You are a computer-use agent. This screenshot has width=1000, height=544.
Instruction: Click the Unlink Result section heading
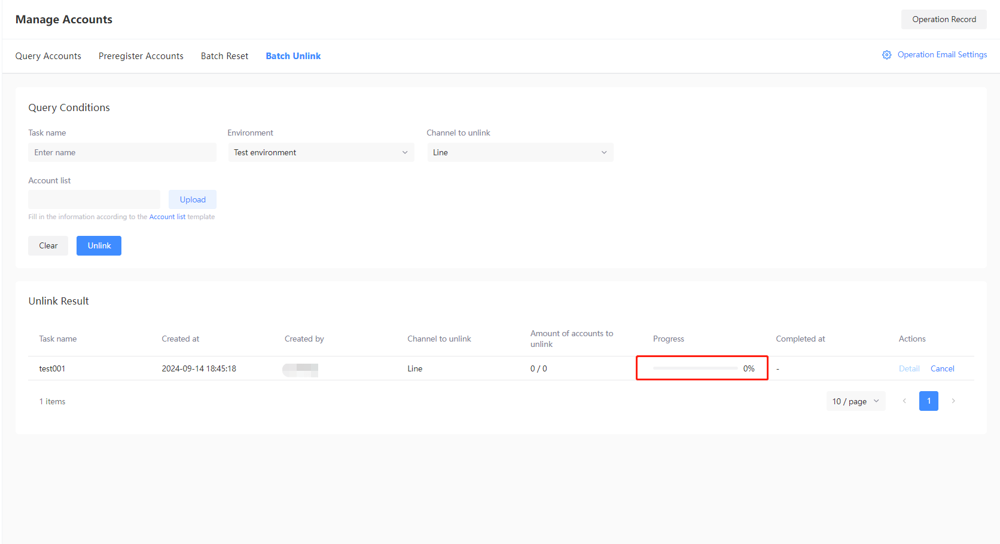(x=59, y=301)
